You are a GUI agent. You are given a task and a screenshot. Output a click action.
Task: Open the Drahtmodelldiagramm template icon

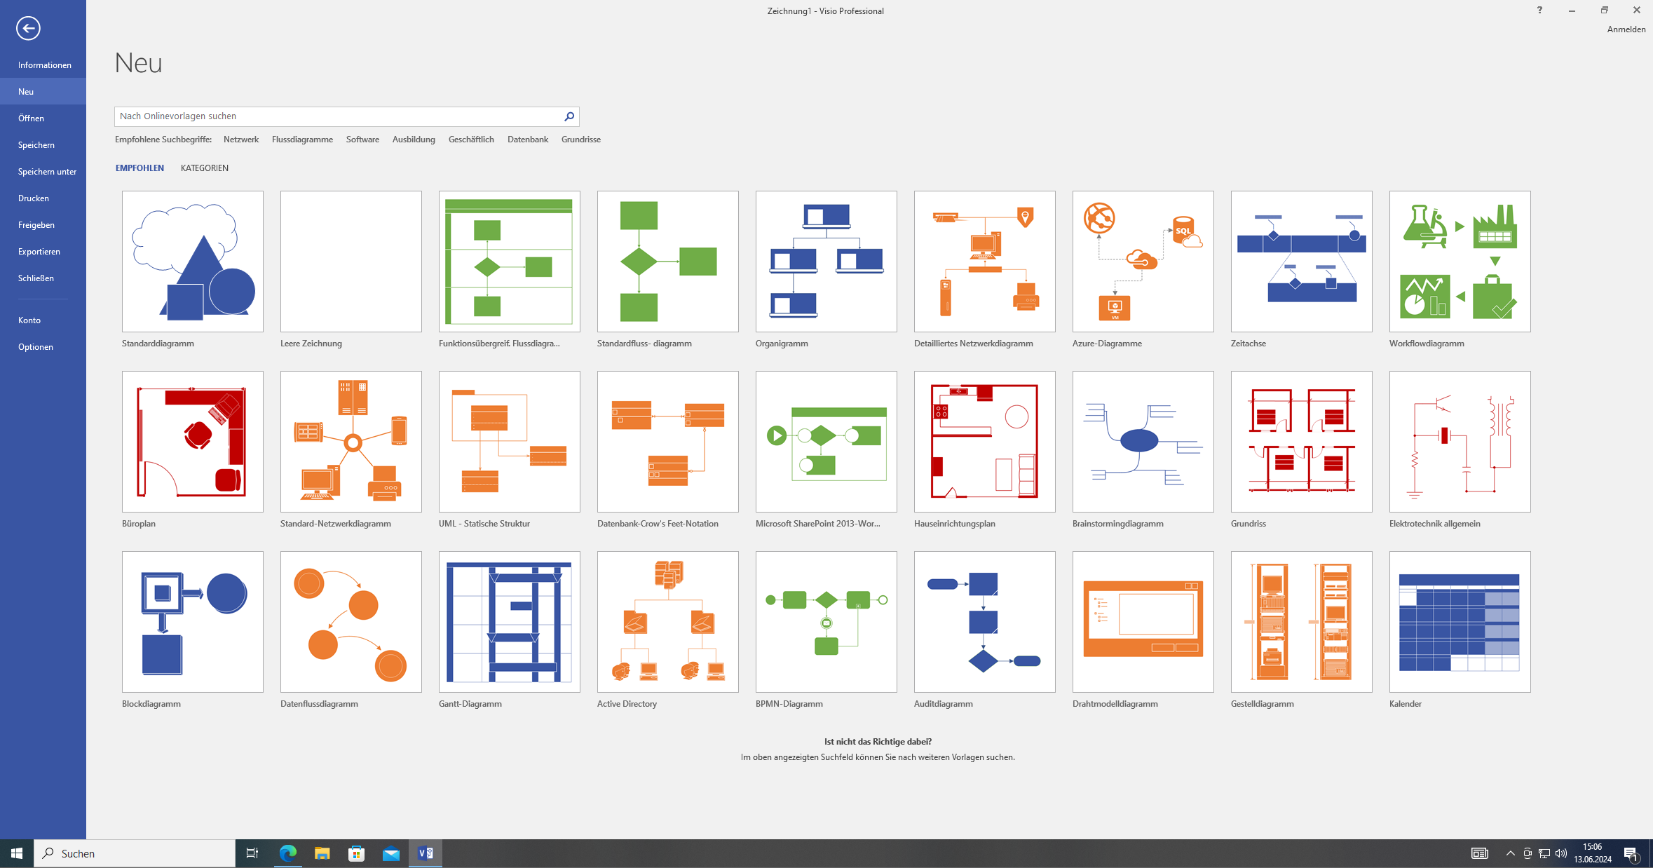[1143, 622]
